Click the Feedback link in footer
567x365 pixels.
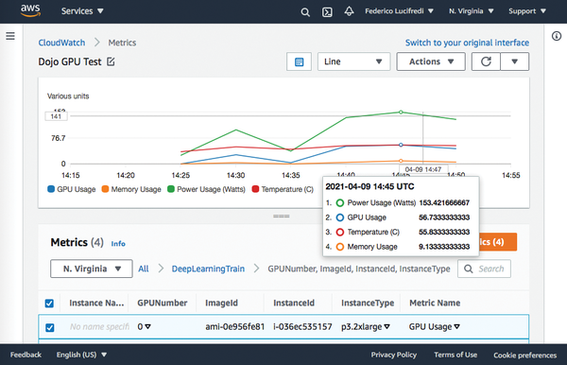[x=26, y=355]
